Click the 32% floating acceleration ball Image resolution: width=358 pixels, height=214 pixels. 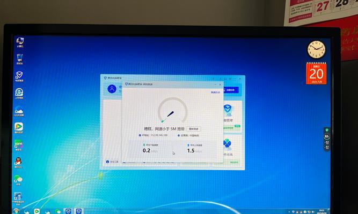pos(327,136)
